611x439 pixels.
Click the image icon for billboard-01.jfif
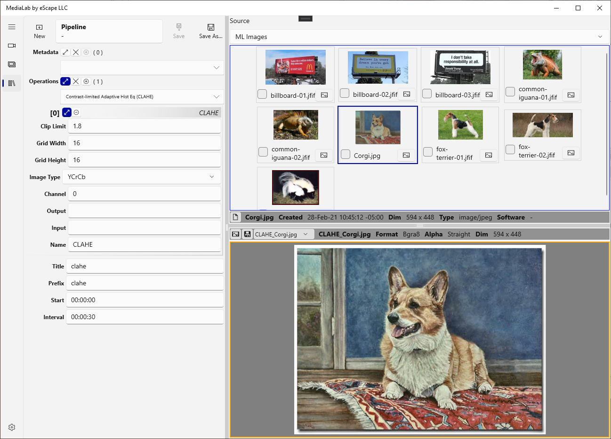[x=324, y=95]
